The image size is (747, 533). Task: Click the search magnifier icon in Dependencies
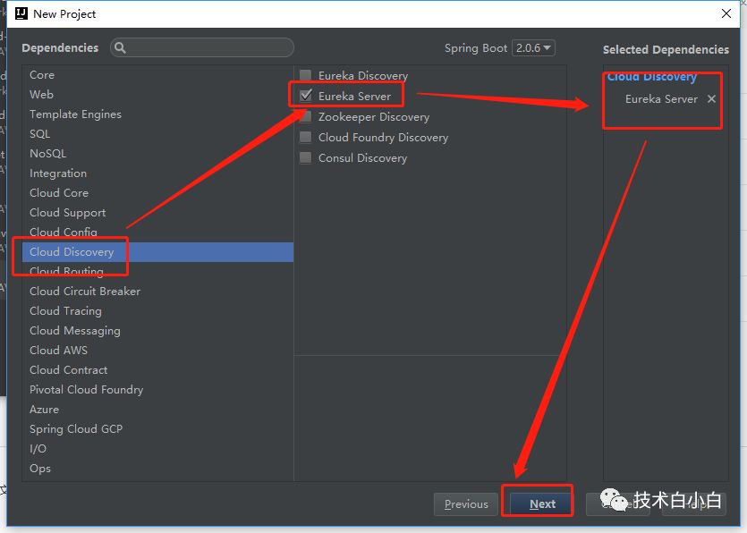pyautogui.click(x=120, y=47)
